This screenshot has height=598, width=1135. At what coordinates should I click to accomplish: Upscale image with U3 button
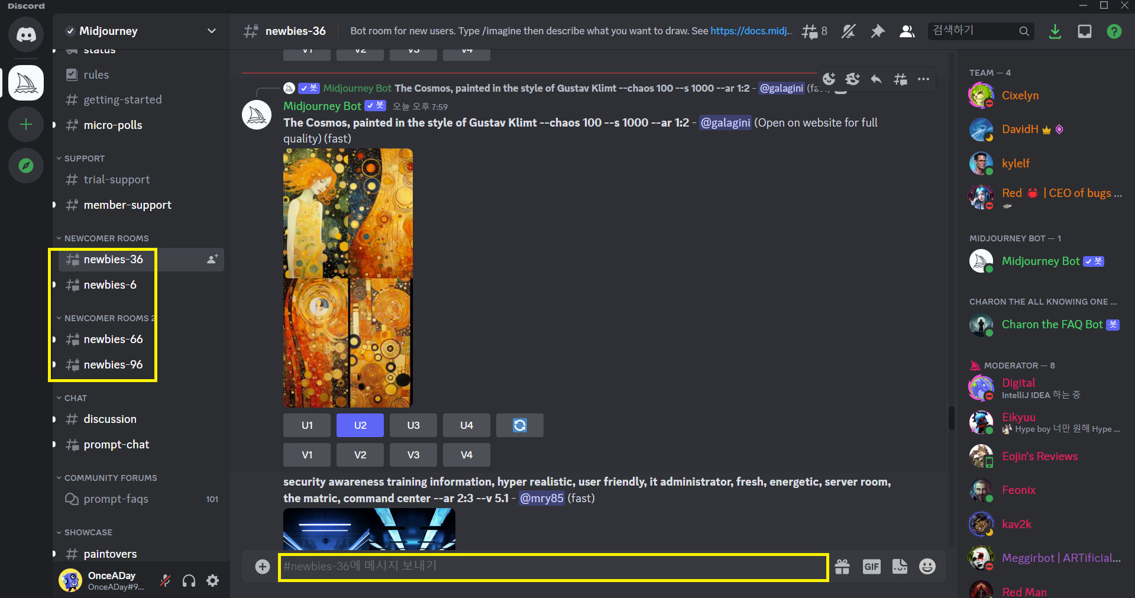pyautogui.click(x=413, y=425)
